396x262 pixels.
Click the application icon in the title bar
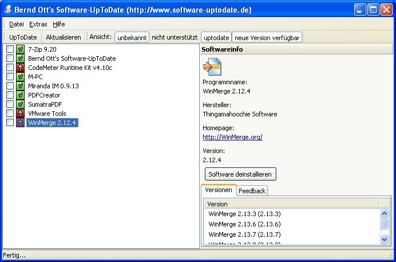pos(9,10)
